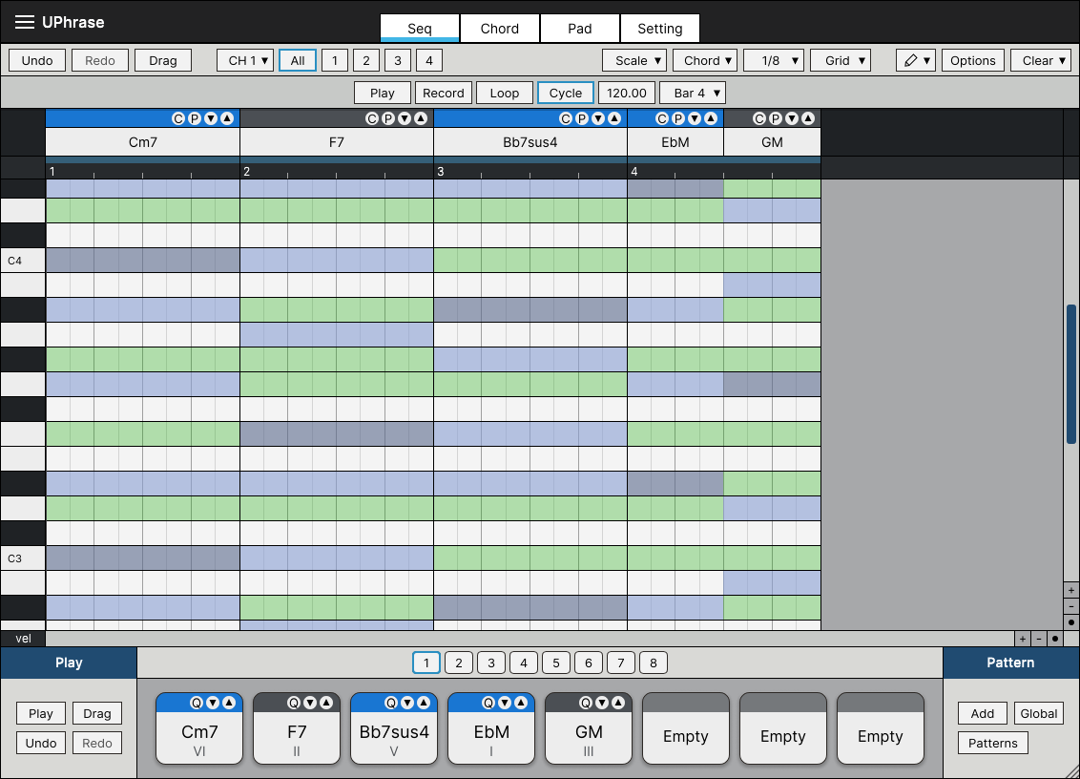
Task: Toggle the top toolbar Drag button
Action: [x=163, y=61]
